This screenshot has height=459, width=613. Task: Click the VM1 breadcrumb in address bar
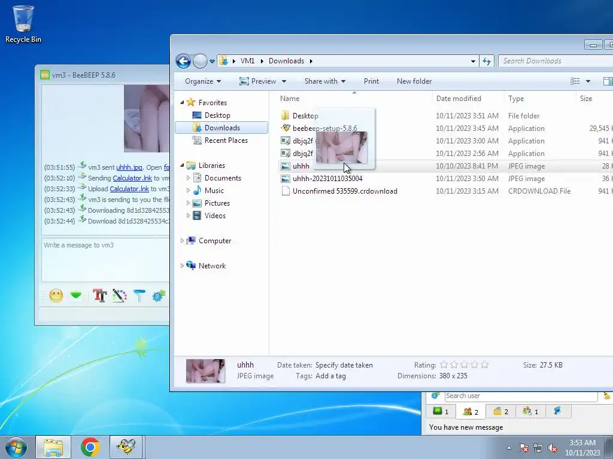[247, 61]
